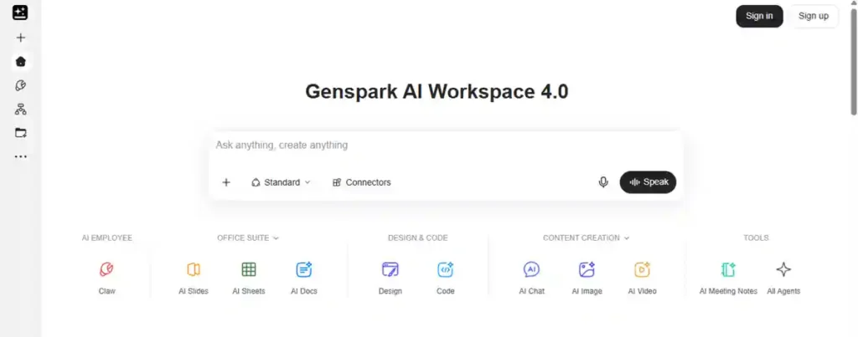Viewport: 858px width, 337px height.
Task: Expand the Standard mode dropdown
Action: pos(281,182)
